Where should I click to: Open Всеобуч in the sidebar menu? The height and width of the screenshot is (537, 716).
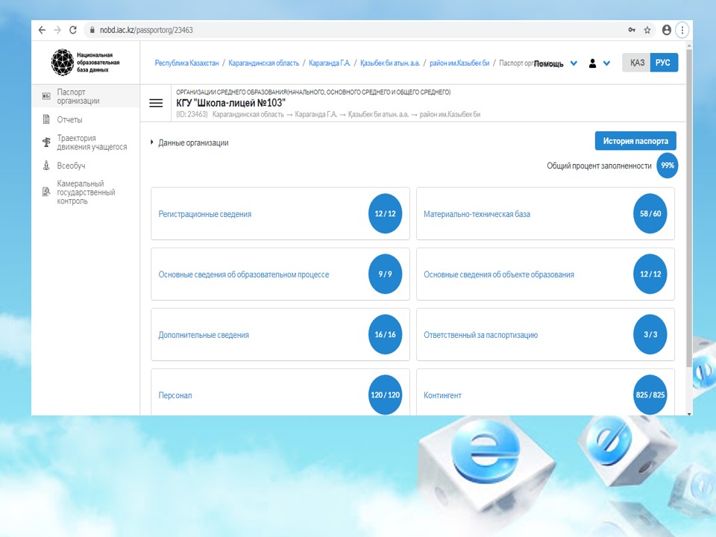point(71,166)
